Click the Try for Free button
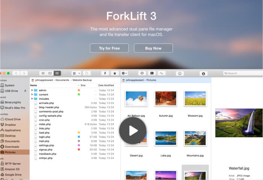263x180 pixels. (109, 48)
